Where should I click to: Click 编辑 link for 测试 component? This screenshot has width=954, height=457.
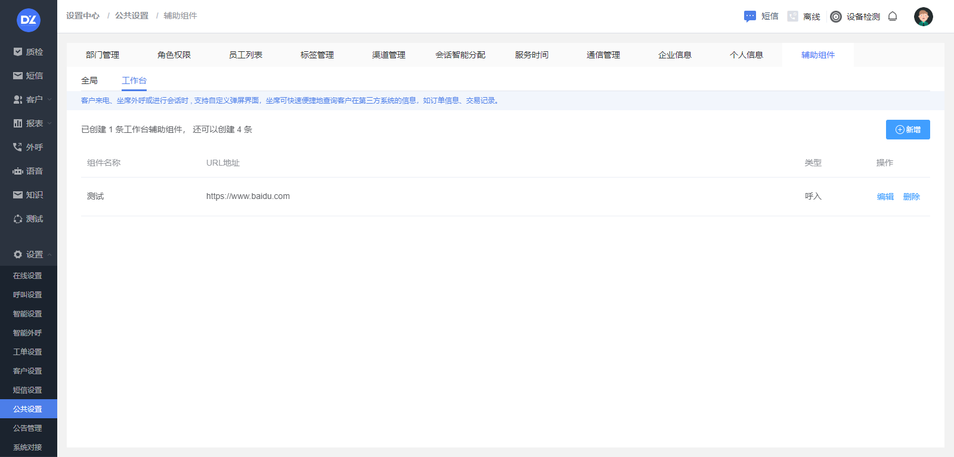click(x=885, y=197)
